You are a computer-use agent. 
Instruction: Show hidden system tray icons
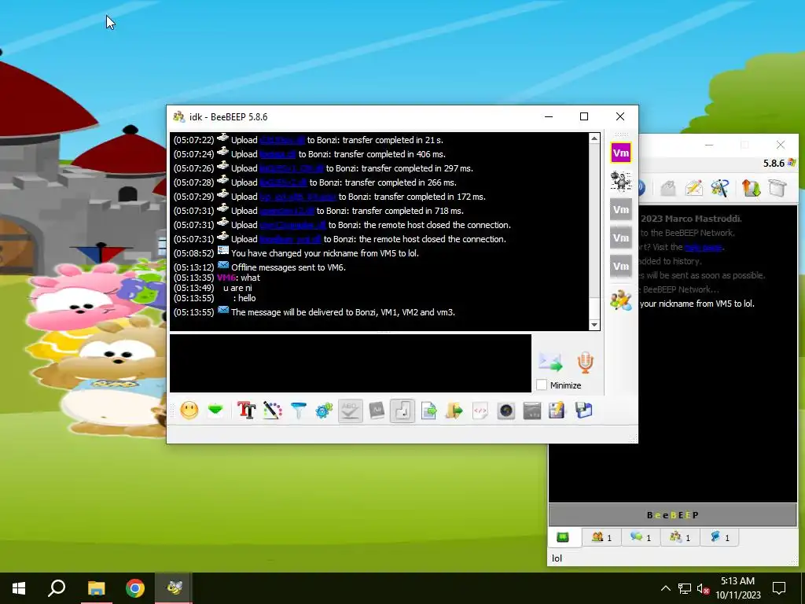coord(665,588)
